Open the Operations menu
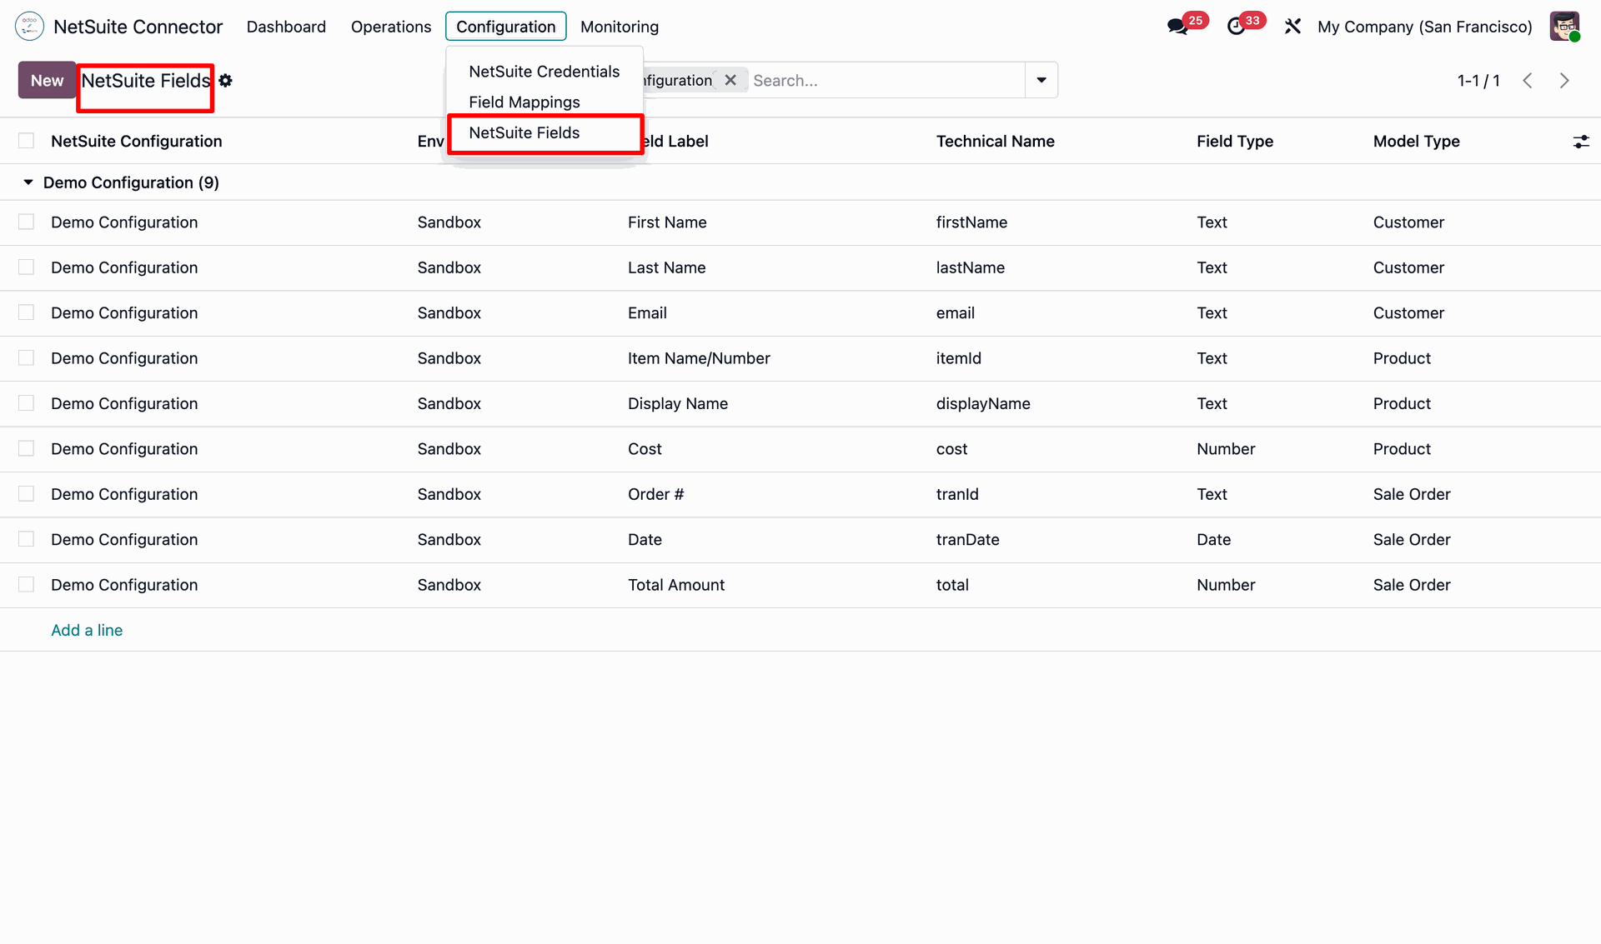The height and width of the screenshot is (944, 1601). click(x=391, y=27)
